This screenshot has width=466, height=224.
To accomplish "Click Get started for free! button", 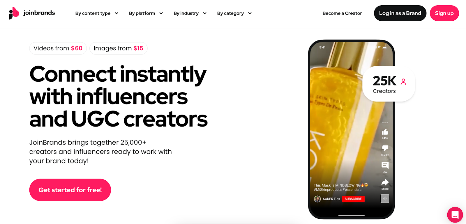I will point(70,190).
